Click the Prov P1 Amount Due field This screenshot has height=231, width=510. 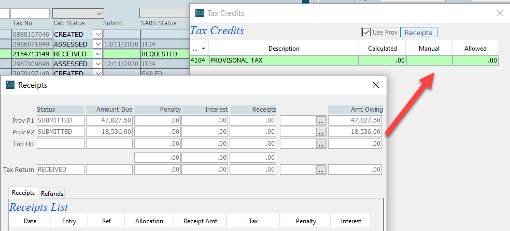pos(109,120)
